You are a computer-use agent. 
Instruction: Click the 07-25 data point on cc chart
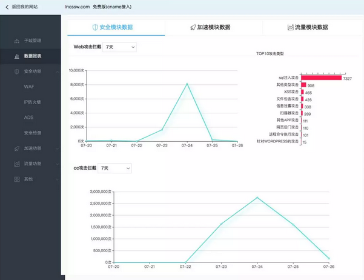pos(293,225)
